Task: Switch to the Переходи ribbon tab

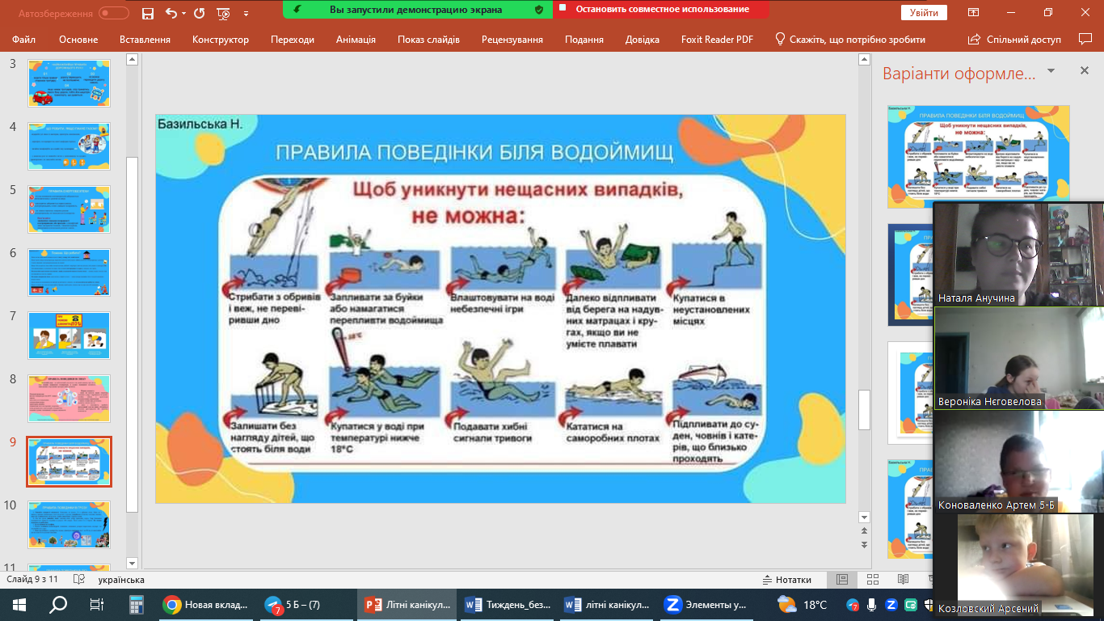Action: (293, 40)
